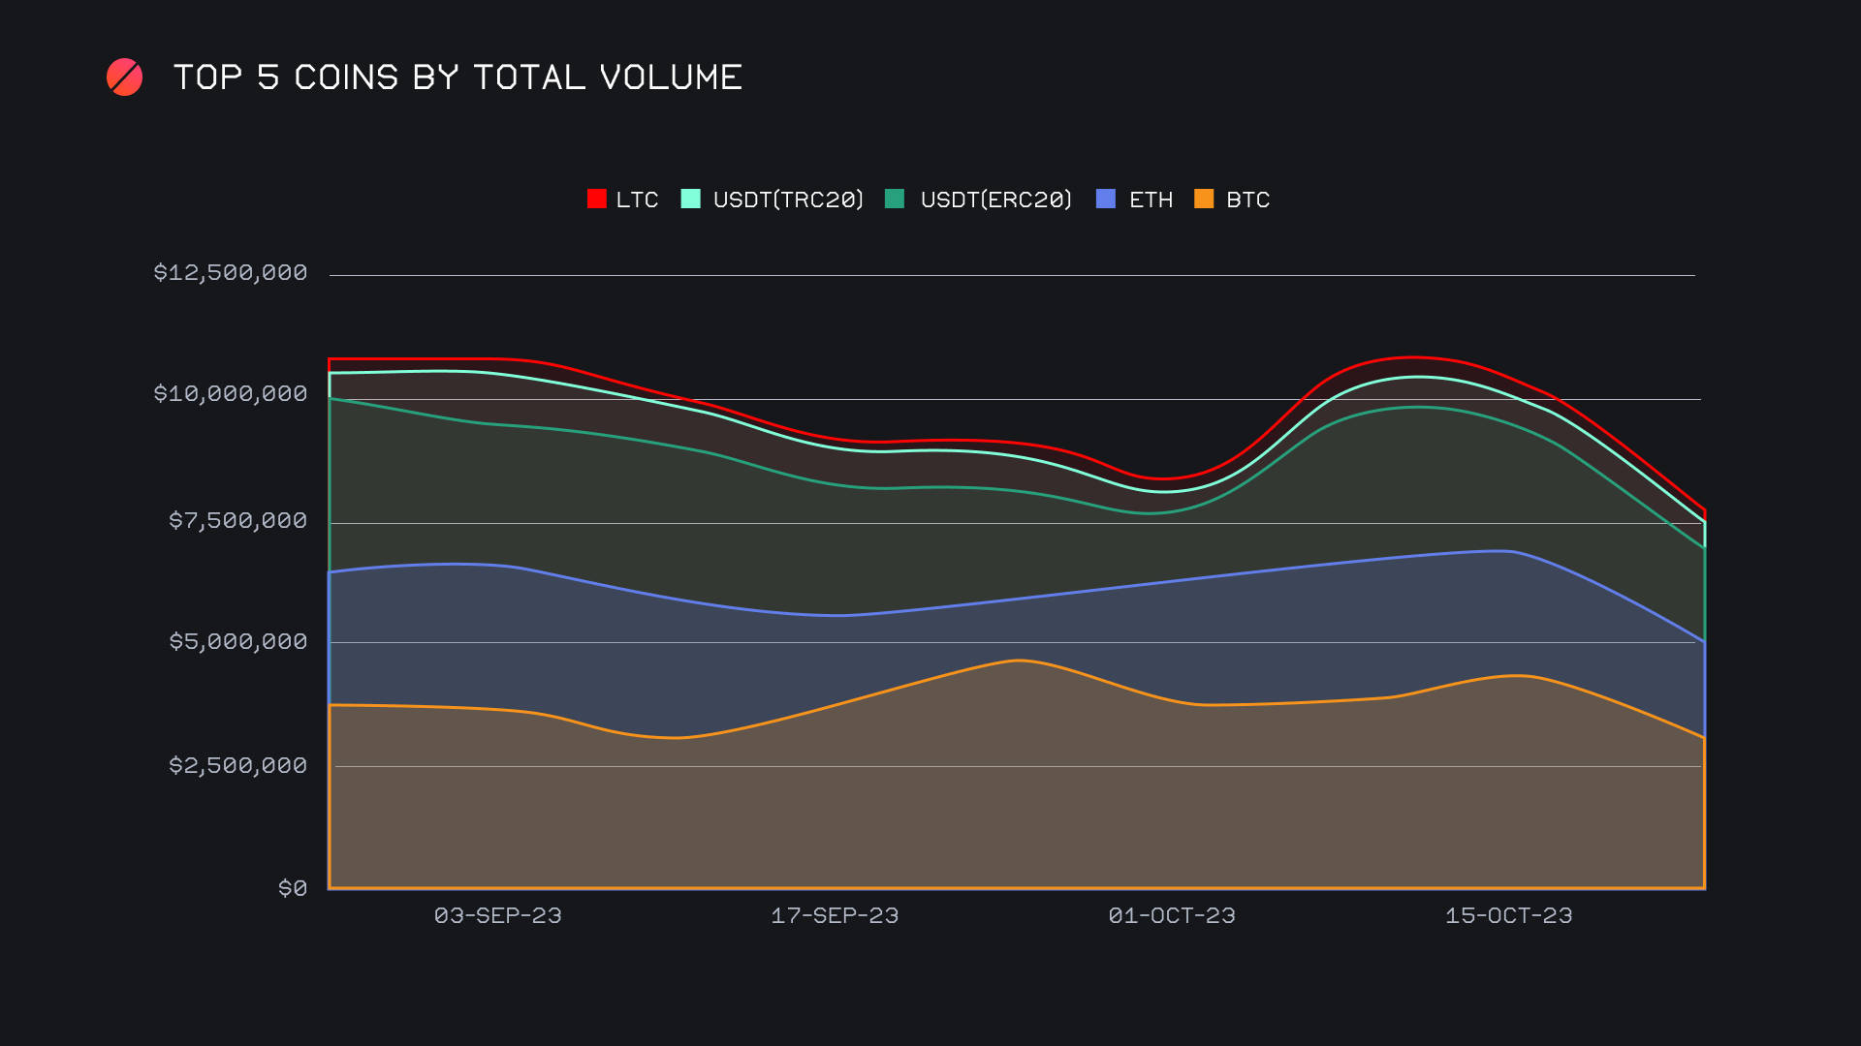
Task: Click the $5,000,000 y-axis label
Action: click(x=238, y=642)
